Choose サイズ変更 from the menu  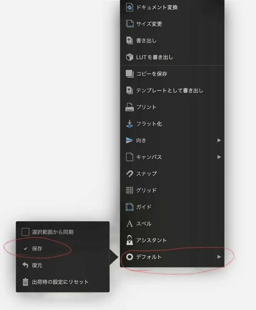point(172,24)
